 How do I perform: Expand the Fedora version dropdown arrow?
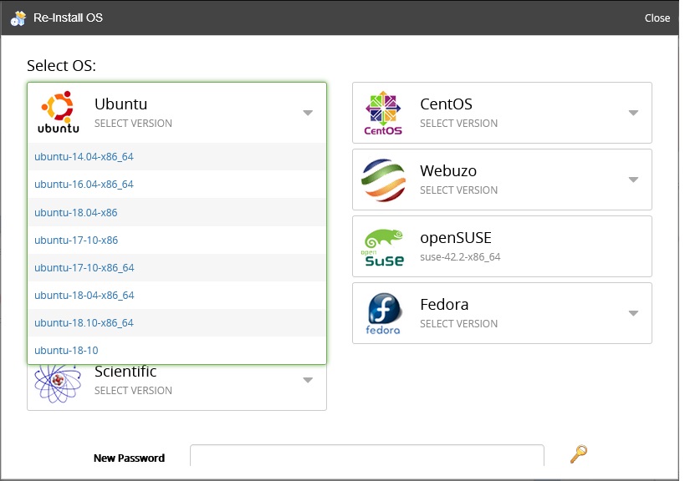tap(633, 313)
